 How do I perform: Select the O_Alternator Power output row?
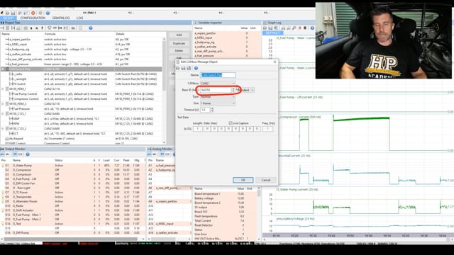click(72, 201)
